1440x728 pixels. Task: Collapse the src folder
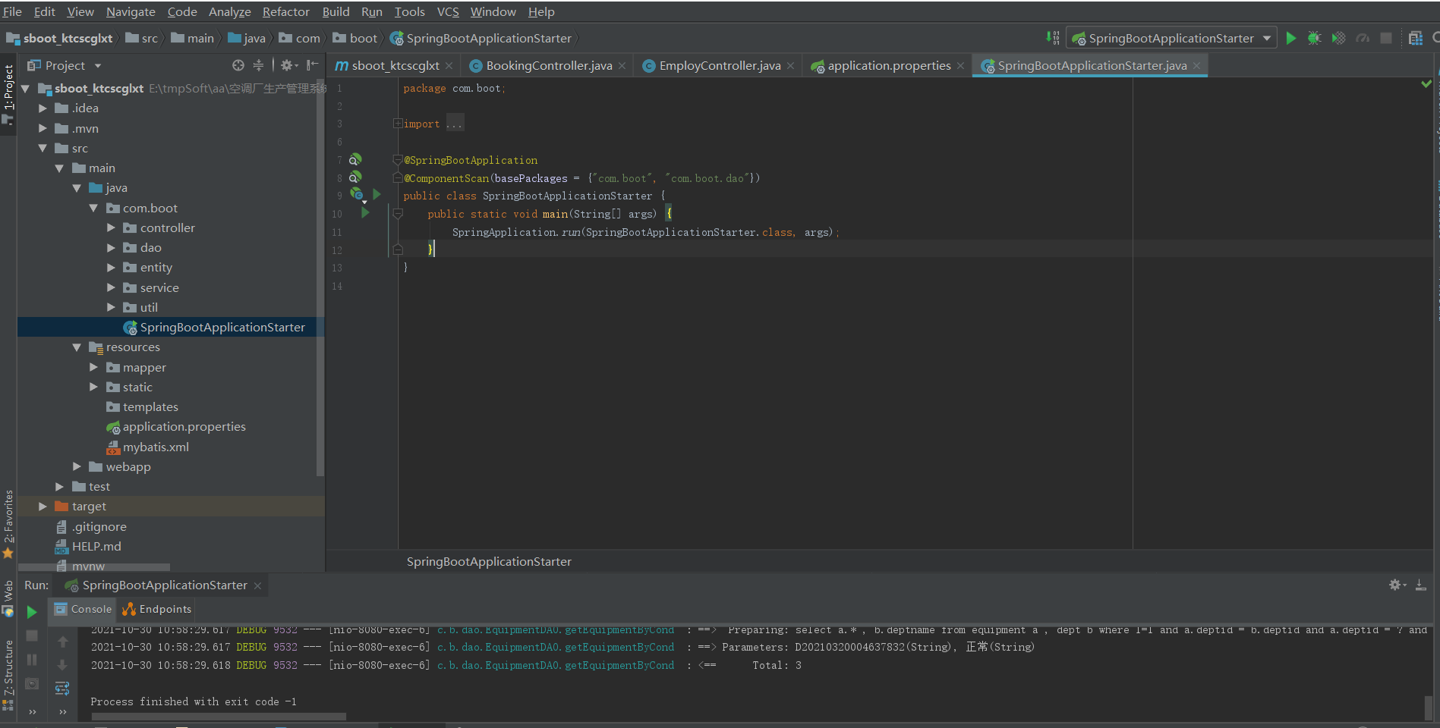(43, 148)
